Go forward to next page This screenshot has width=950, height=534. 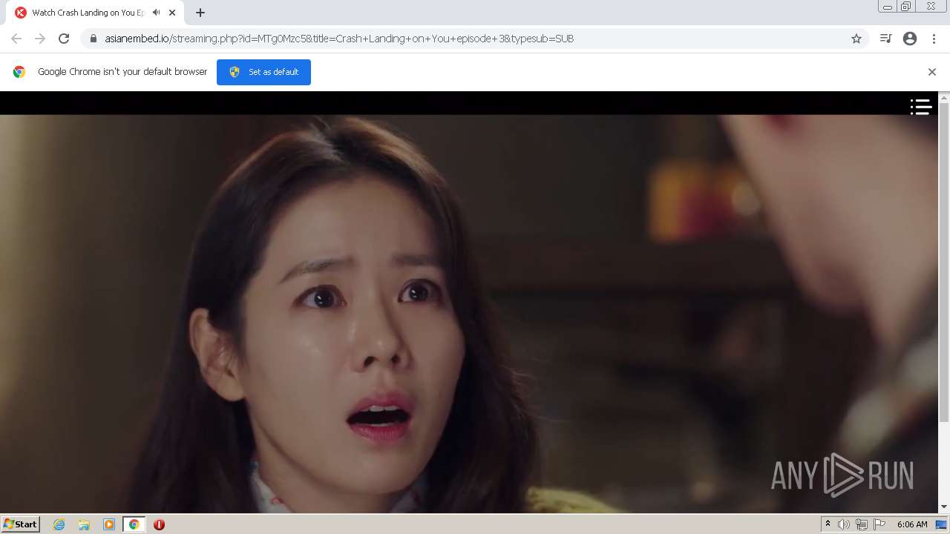click(40, 39)
